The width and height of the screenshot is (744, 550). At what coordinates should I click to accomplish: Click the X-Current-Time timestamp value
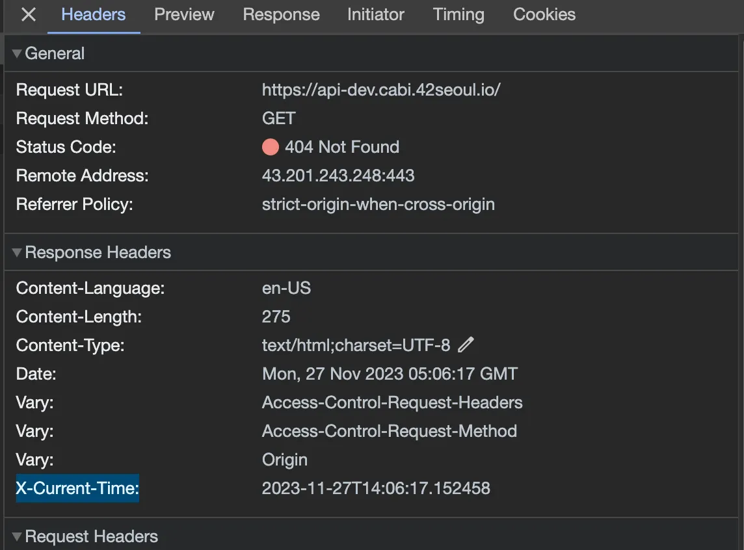click(x=376, y=488)
